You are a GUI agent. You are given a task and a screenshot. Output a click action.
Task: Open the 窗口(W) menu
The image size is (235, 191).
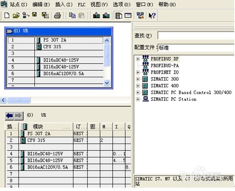(x=144, y=5)
